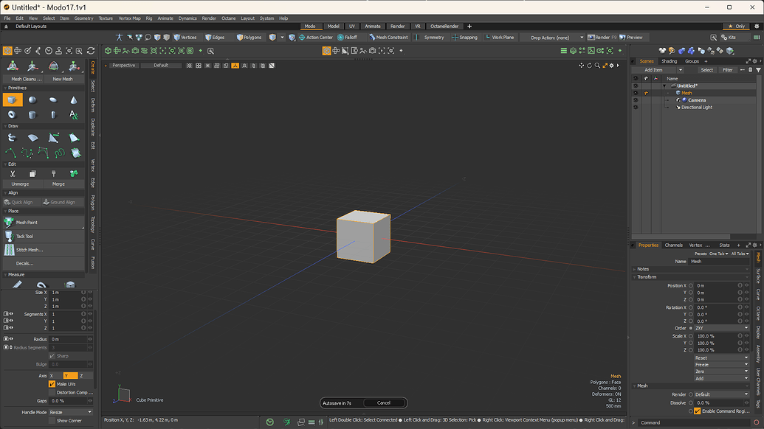Screen dimensions: 764x429
Task: Click the viewport zoom magnifier icon
Action: [x=597, y=65]
